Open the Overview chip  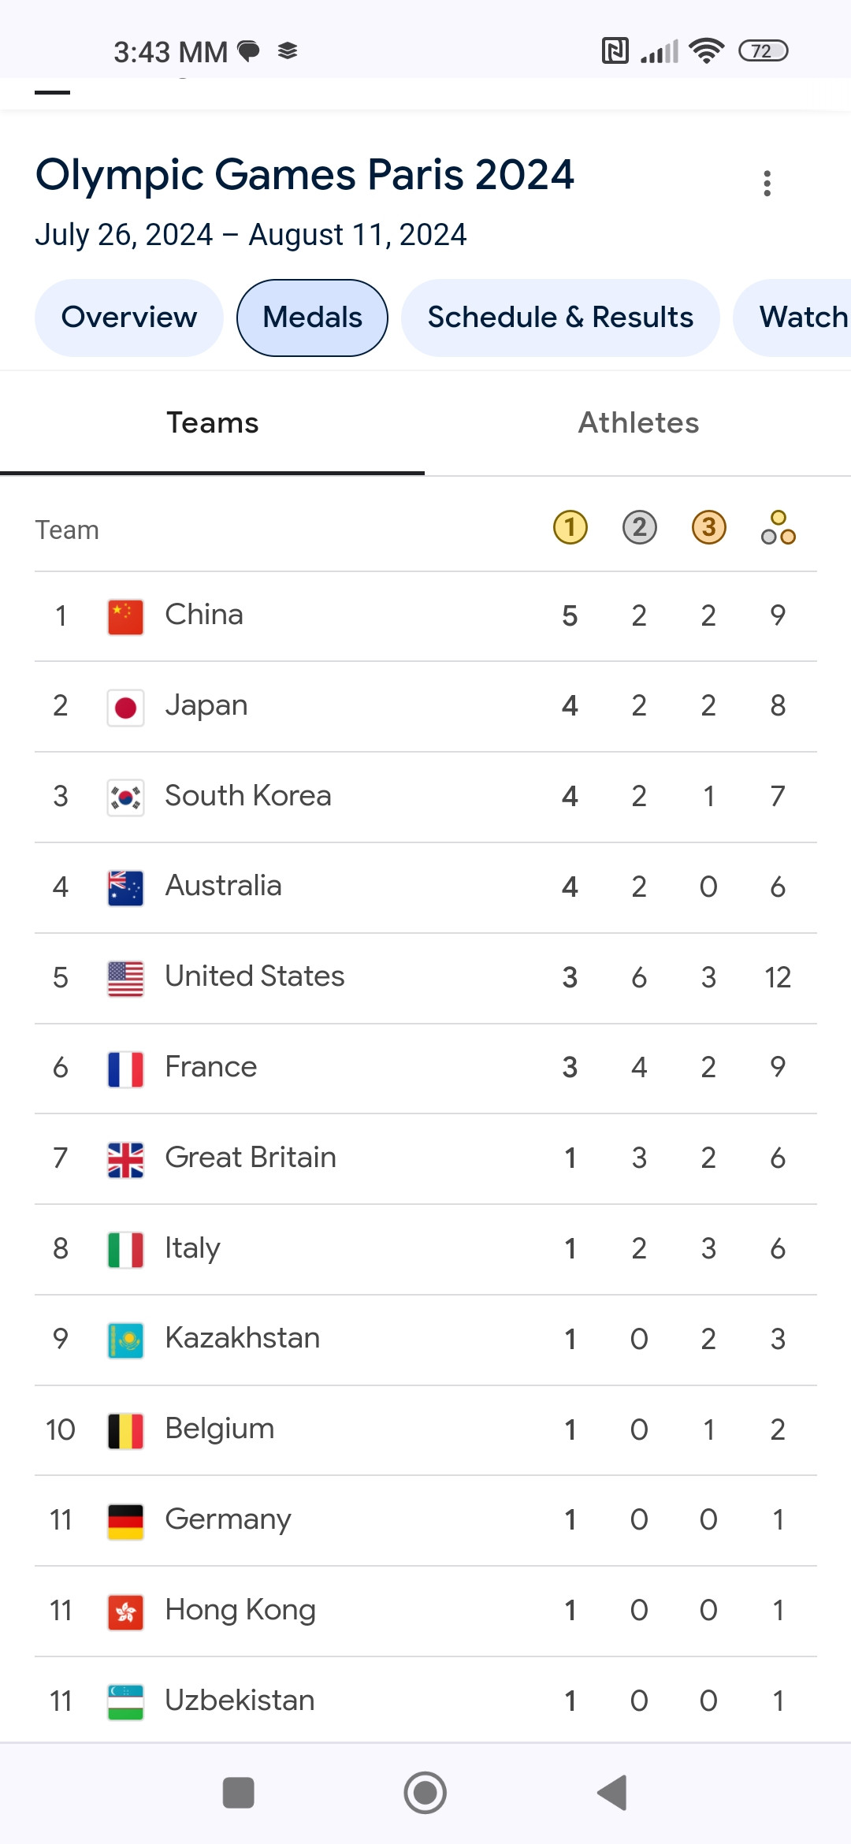(x=129, y=318)
